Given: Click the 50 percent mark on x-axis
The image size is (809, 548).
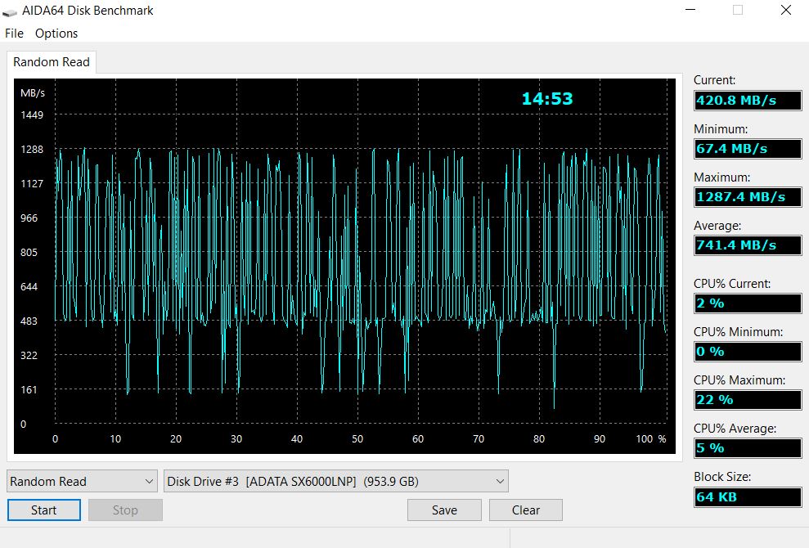Looking at the screenshot, I should (x=357, y=439).
